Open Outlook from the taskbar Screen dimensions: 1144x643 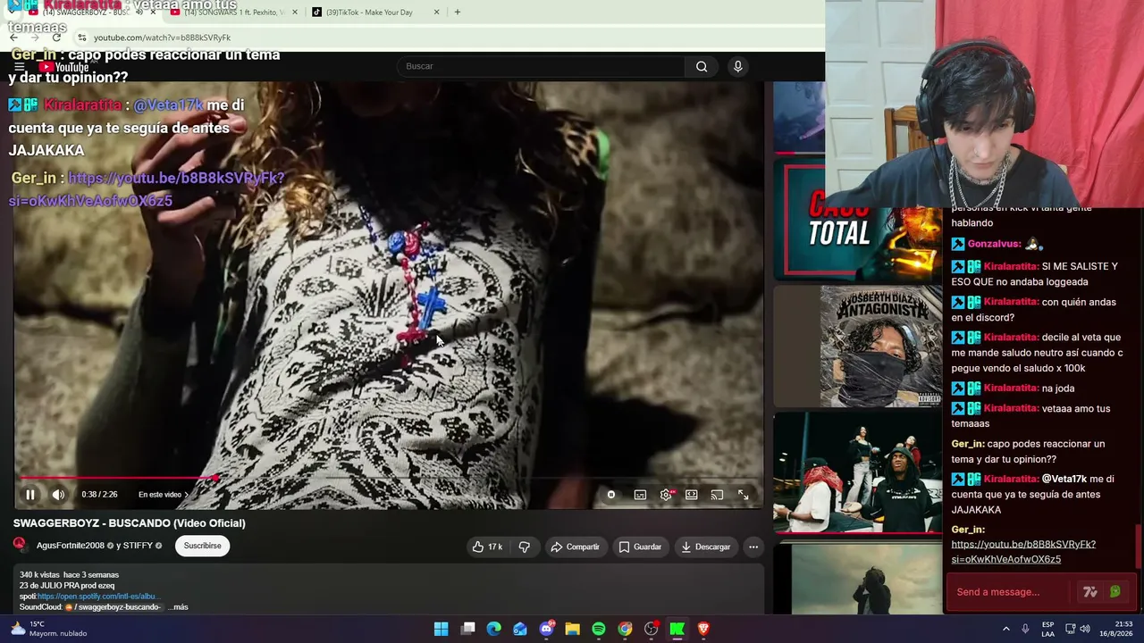tap(520, 629)
